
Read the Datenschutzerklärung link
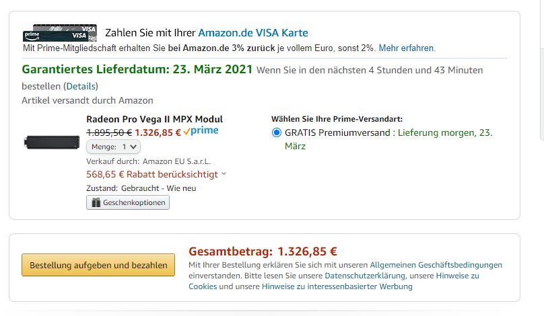pyautogui.click(x=364, y=276)
